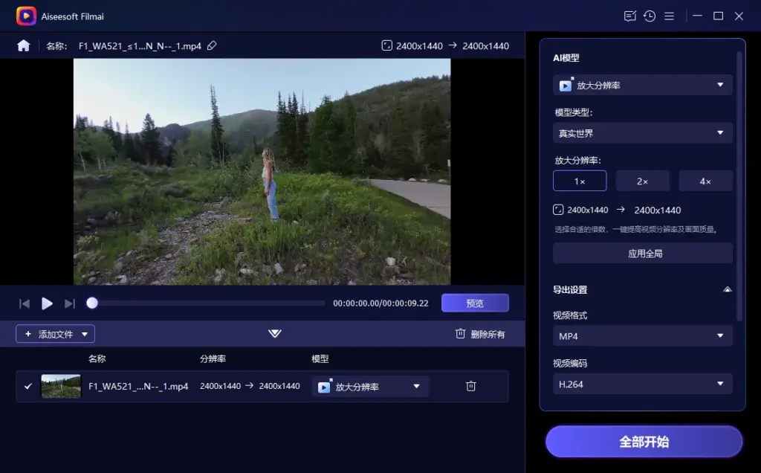Click the delete trash icon on the file row
Viewport: 761px width, 473px height.
point(470,386)
